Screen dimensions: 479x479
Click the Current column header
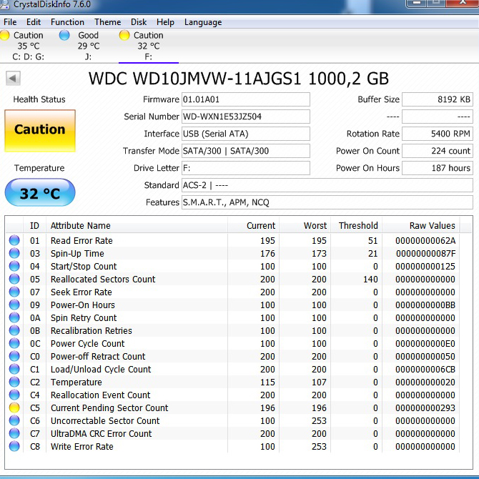[x=253, y=225]
